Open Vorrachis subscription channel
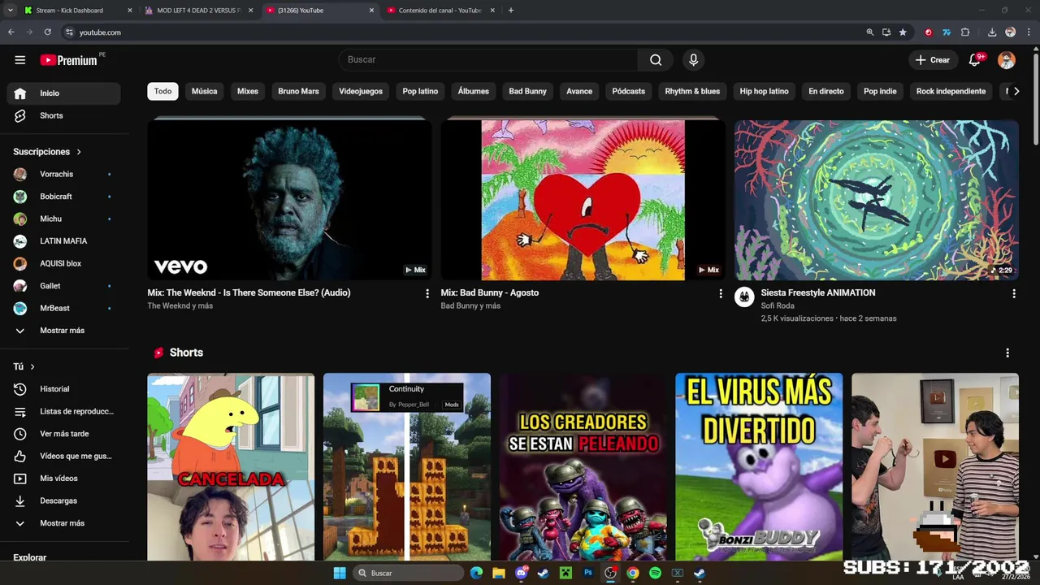Screen dimensions: 1040x585 64,175
